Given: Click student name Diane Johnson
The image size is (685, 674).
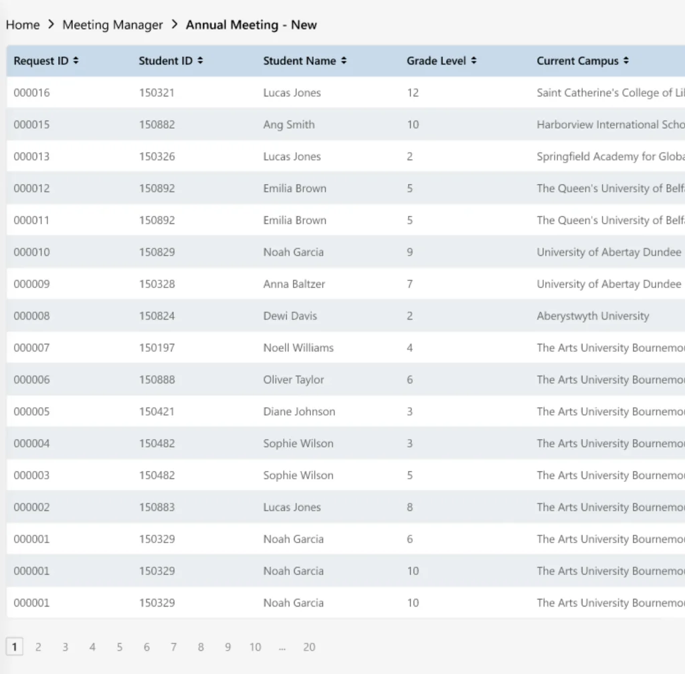Looking at the screenshot, I should coord(299,412).
